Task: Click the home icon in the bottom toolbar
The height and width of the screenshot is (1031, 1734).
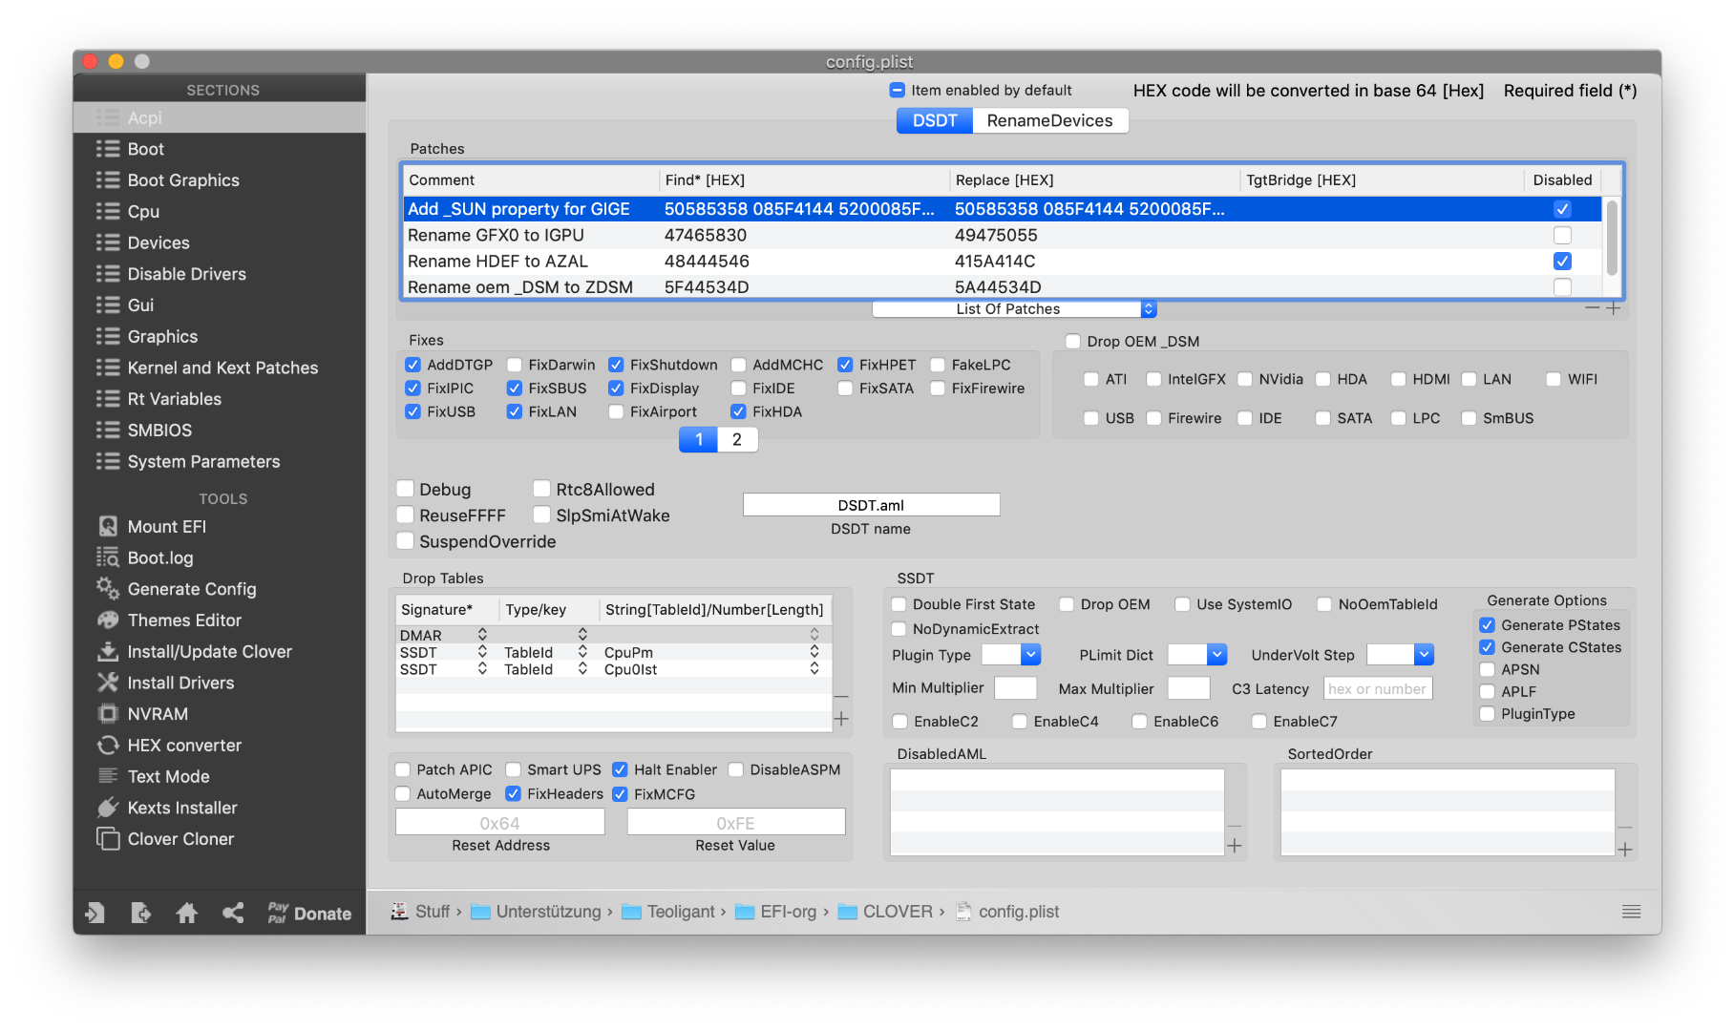Action: coord(187,913)
